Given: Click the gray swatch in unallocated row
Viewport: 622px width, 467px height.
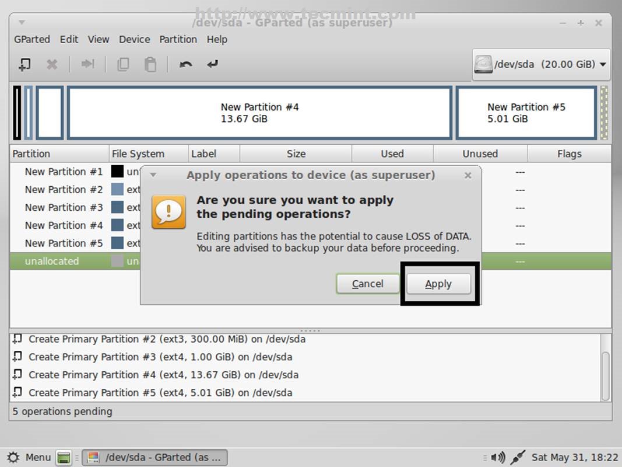Looking at the screenshot, I should (x=117, y=261).
